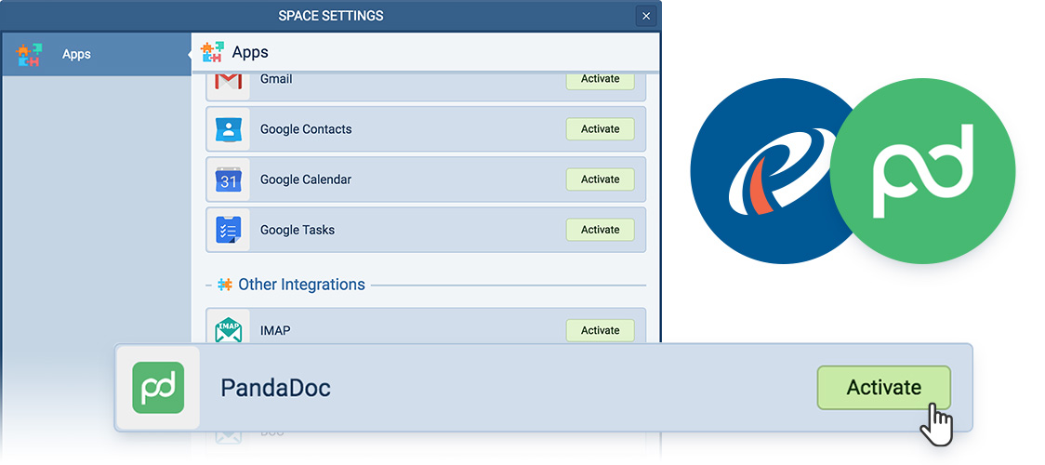Click the Google Tasks checklist icon
The height and width of the screenshot is (465, 1045).
pos(228,230)
